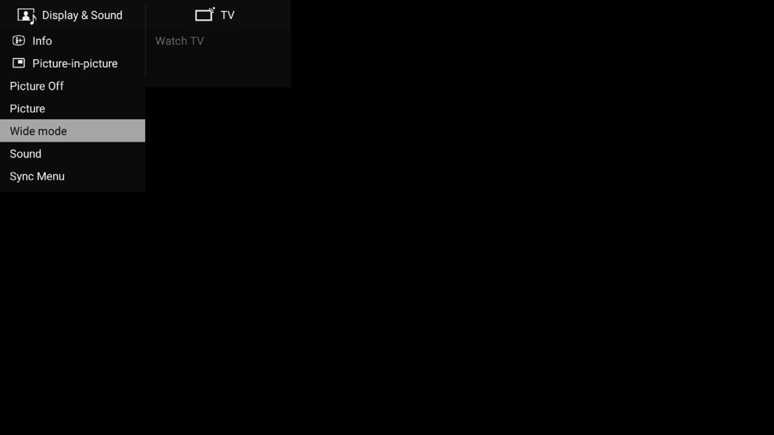774x435 pixels.
Task: Select the Sound menu entry
Action: (x=25, y=153)
